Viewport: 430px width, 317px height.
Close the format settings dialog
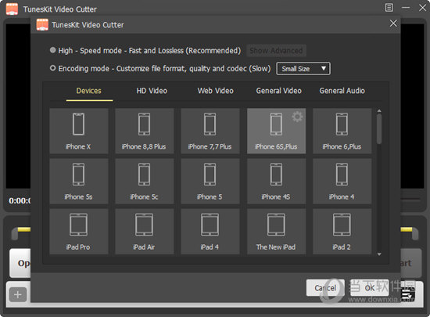point(393,23)
